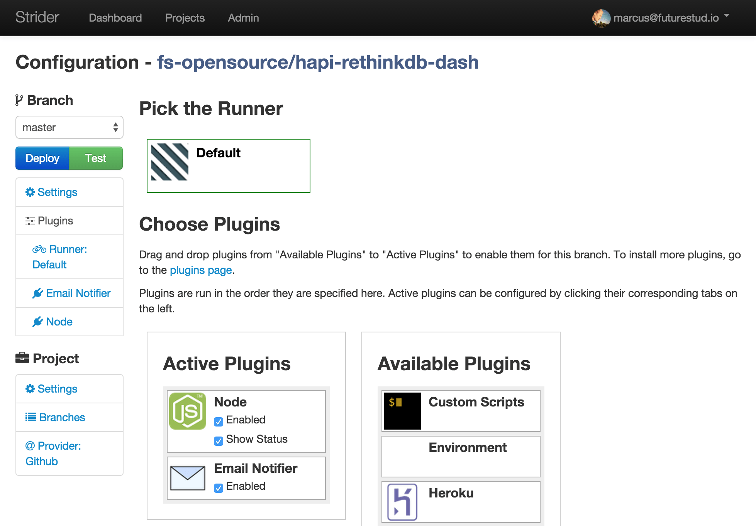Screen dimensions: 756x526
Task: Click the Strider logo in navbar
Action: 37,17
